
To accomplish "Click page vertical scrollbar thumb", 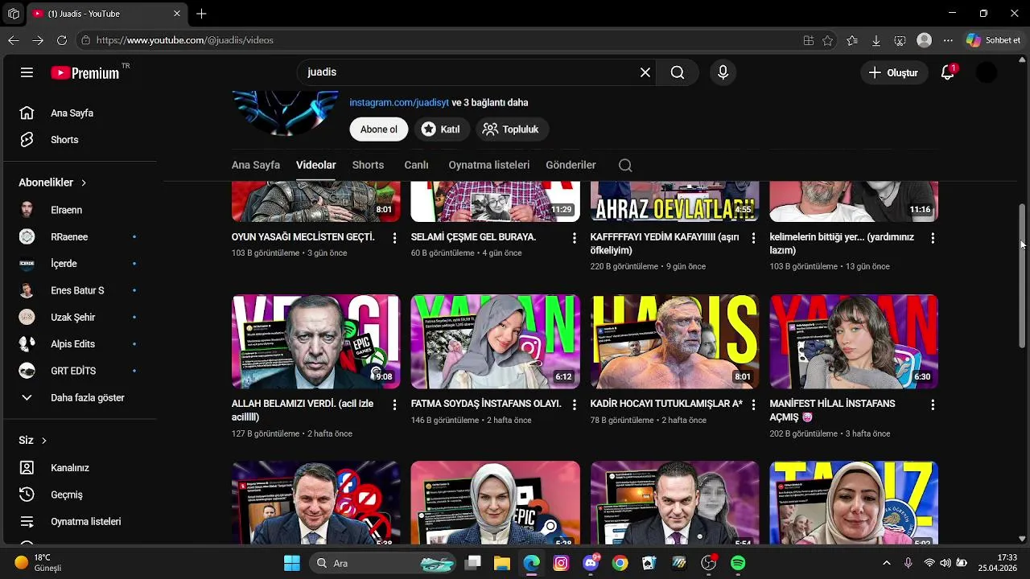I will 1023,276.
